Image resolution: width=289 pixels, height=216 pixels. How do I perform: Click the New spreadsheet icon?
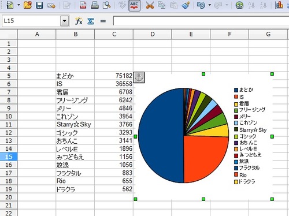[x=10, y=5]
